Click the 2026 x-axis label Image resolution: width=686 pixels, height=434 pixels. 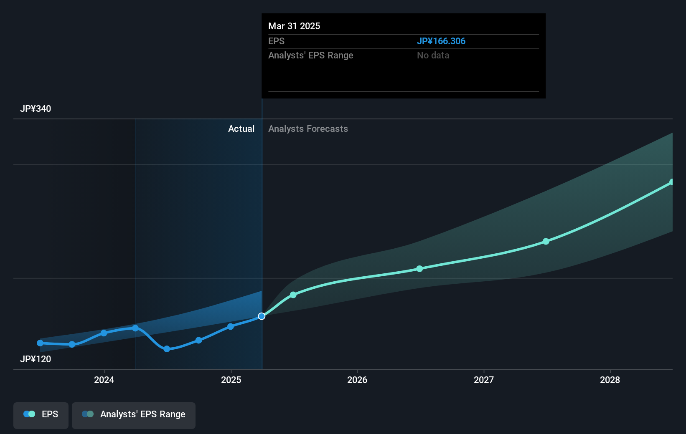(357, 380)
